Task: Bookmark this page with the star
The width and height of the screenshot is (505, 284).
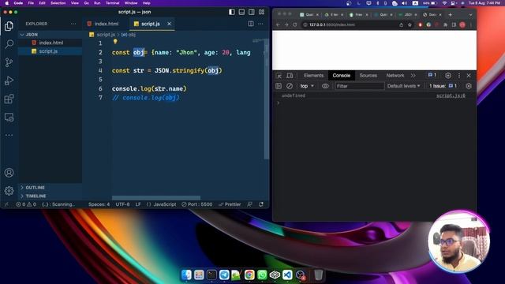Action: pos(410,24)
